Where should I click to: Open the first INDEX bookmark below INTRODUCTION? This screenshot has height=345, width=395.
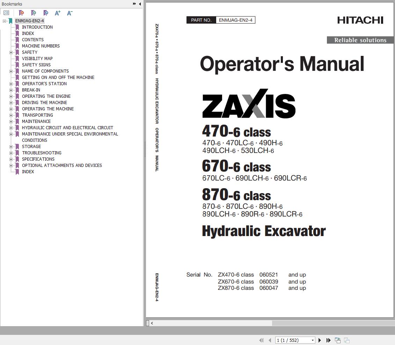click(28, 33)
